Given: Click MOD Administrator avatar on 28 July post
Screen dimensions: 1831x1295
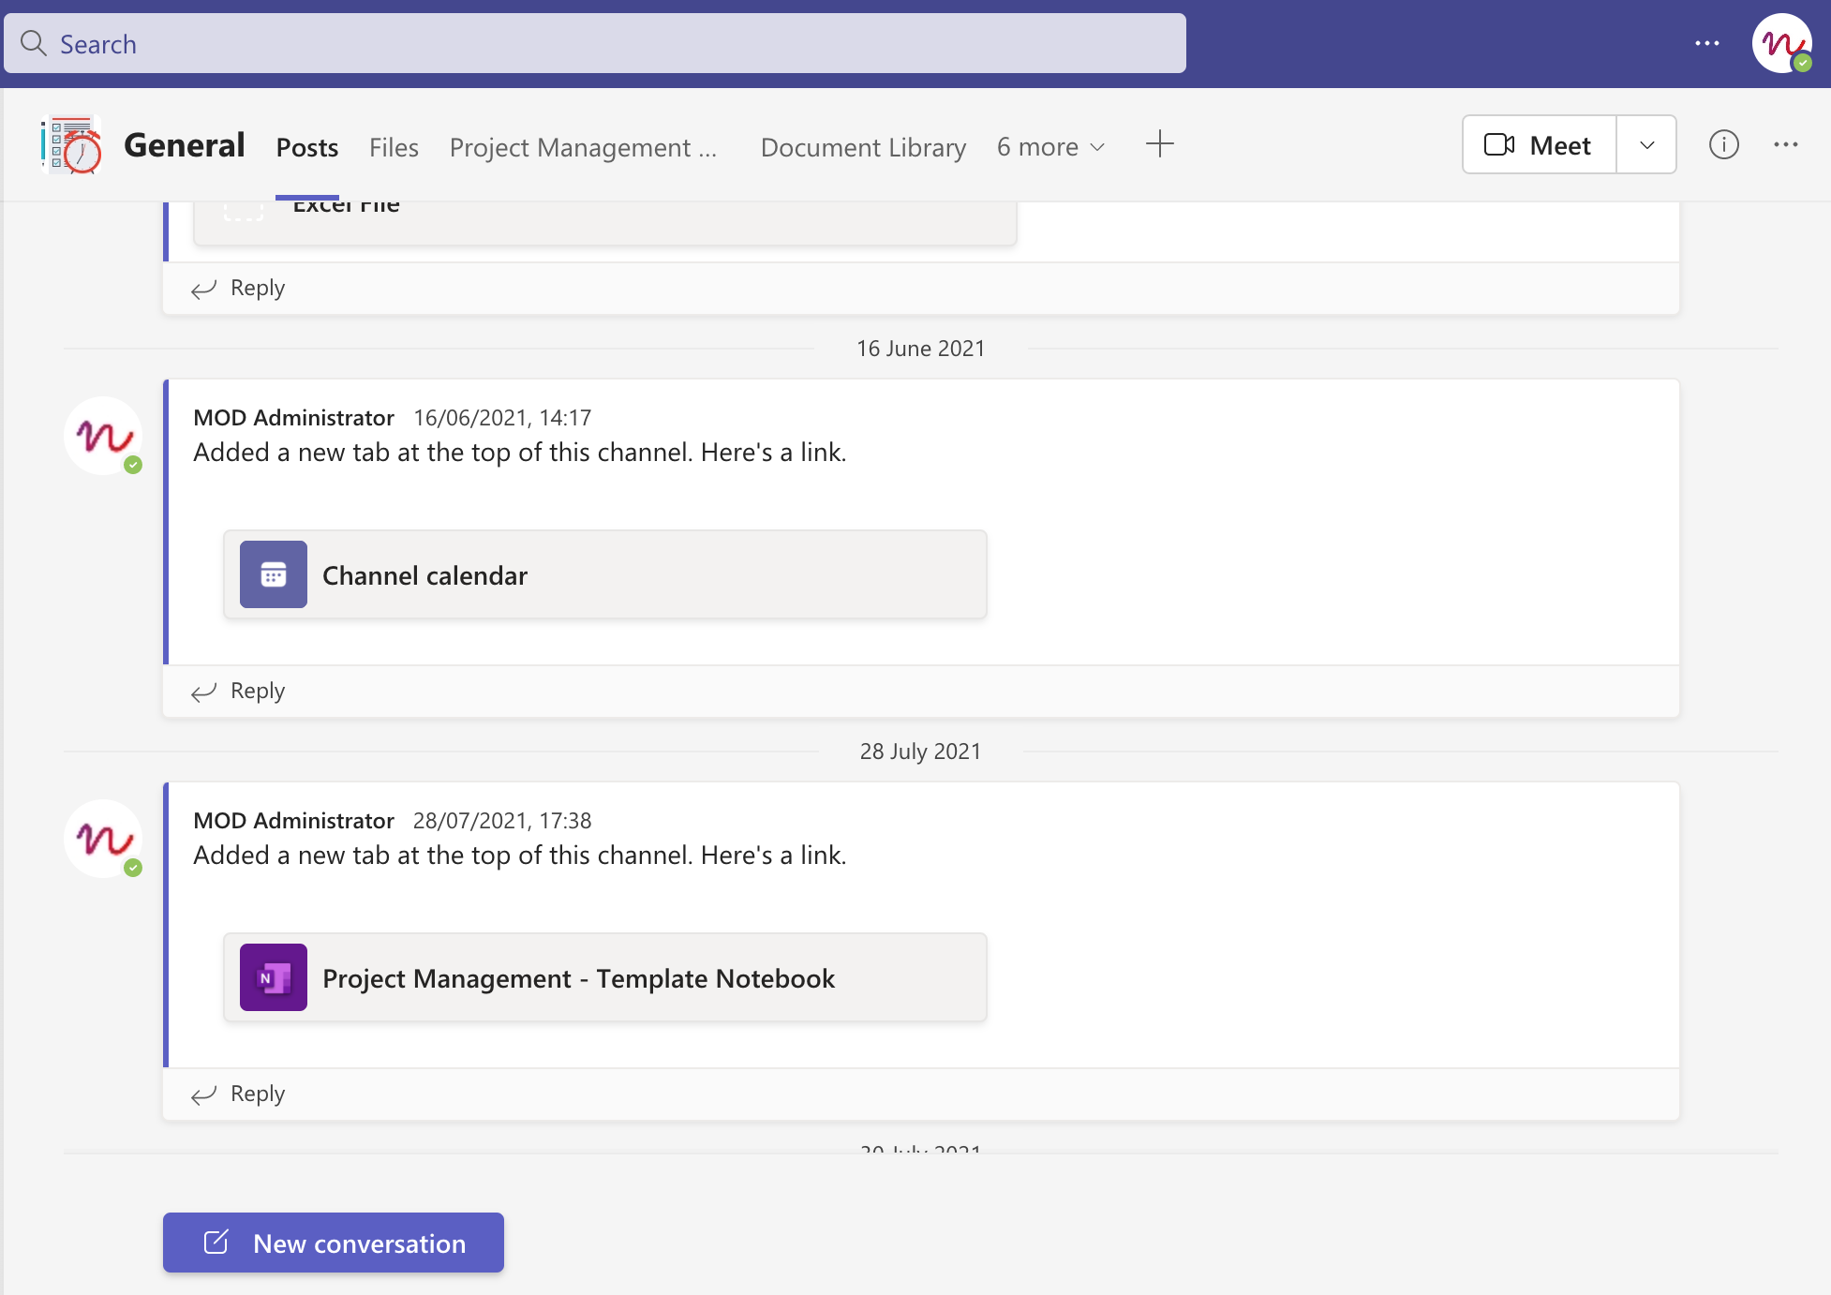Looking at the screenshot, I should pyautogui.click(x=103, y=839).
